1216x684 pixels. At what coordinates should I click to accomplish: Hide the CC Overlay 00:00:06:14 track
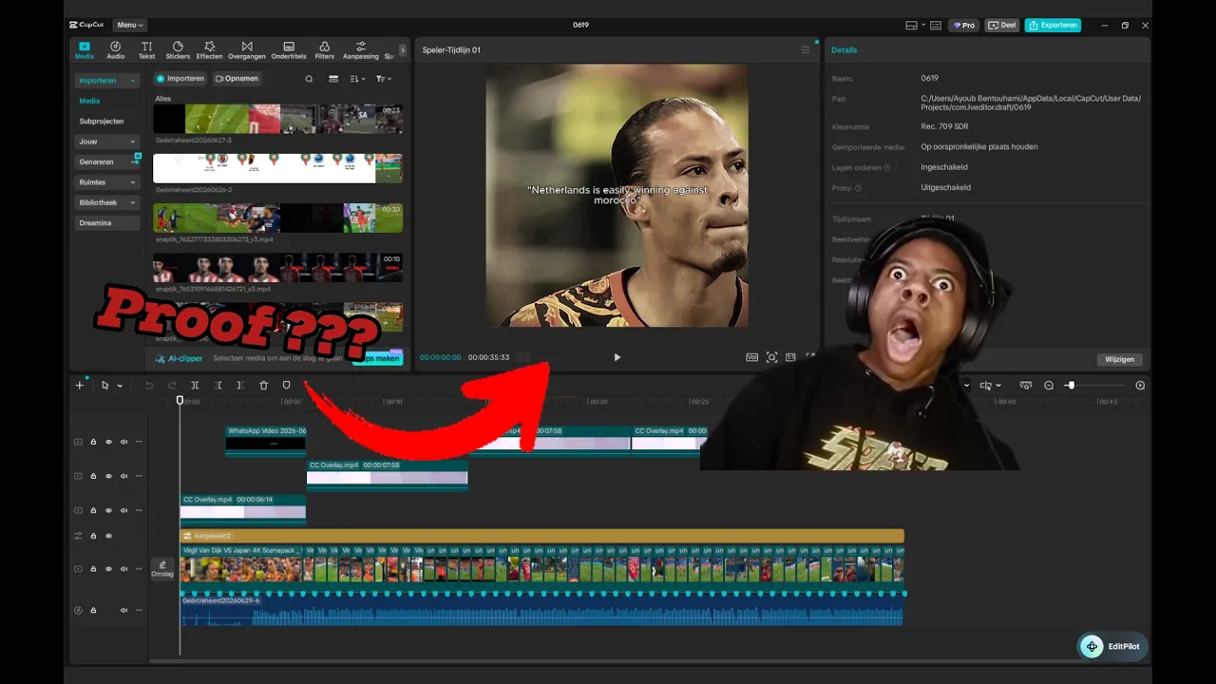click(108, 510)
